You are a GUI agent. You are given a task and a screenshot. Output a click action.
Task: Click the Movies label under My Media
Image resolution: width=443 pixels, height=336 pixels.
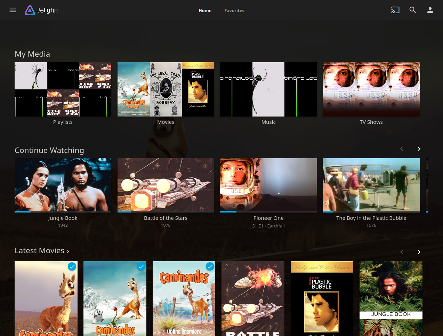tap(166, 122)
